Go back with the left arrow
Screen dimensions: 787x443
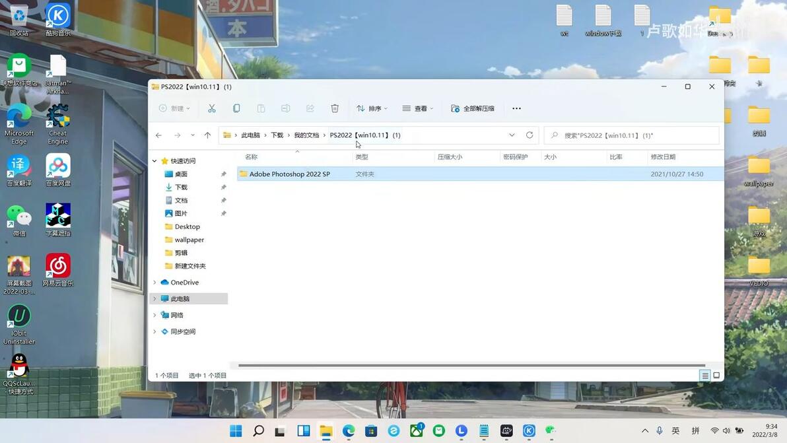coord(158,135)
